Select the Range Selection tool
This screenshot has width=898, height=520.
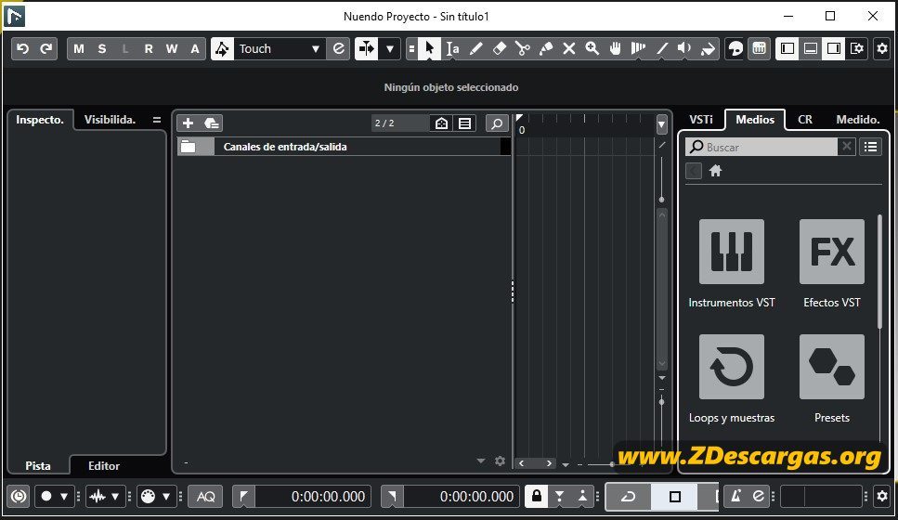[452, 48]
